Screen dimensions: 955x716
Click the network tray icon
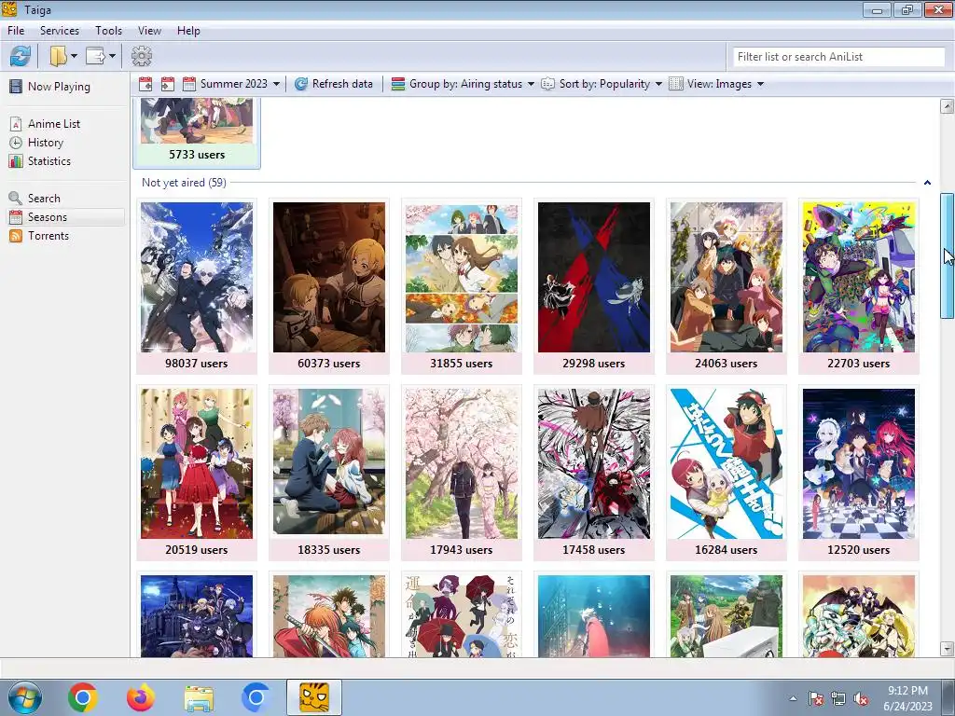click(838, 698)
